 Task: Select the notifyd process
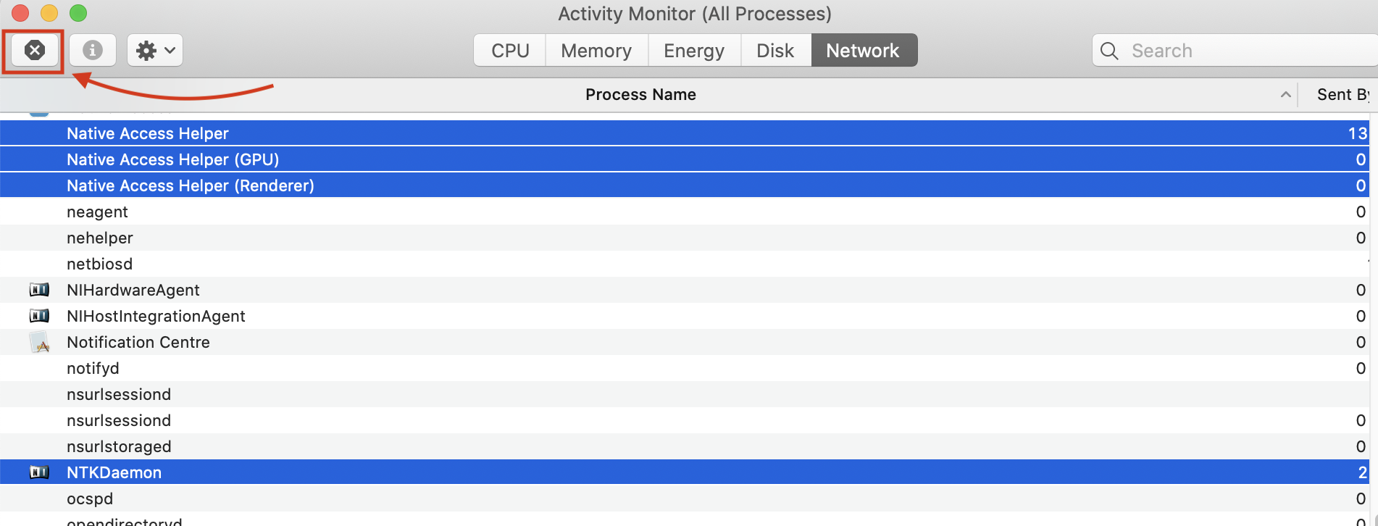point(93,368)
